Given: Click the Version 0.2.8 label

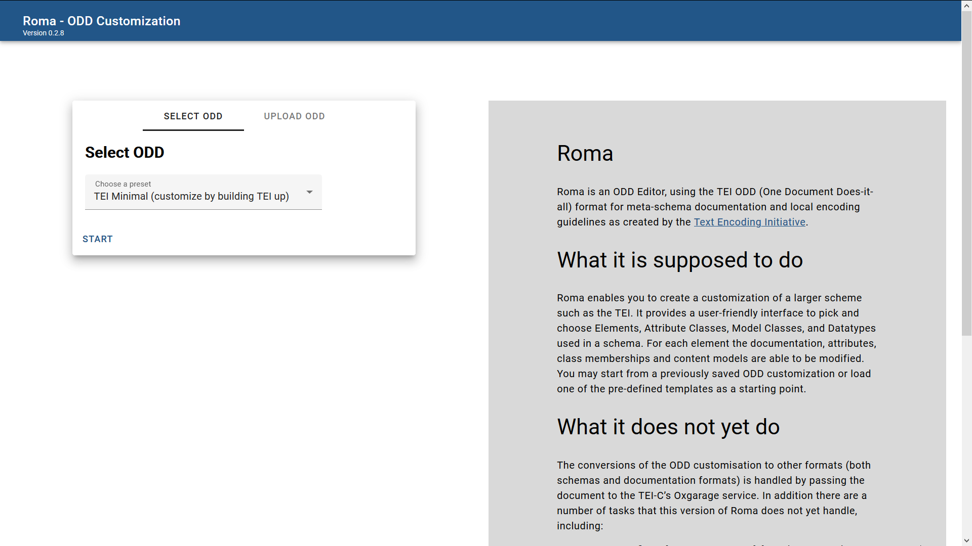Looking at the screenshot, I should pos(44,33).
